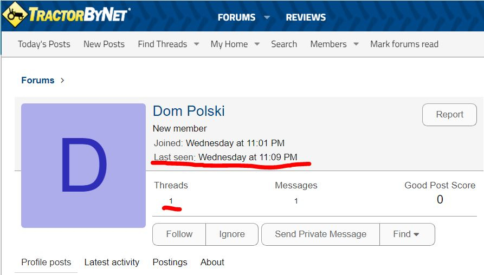484x275 pixels.
Task: Switch to the Latest activity tab
Action: [112, 262]
